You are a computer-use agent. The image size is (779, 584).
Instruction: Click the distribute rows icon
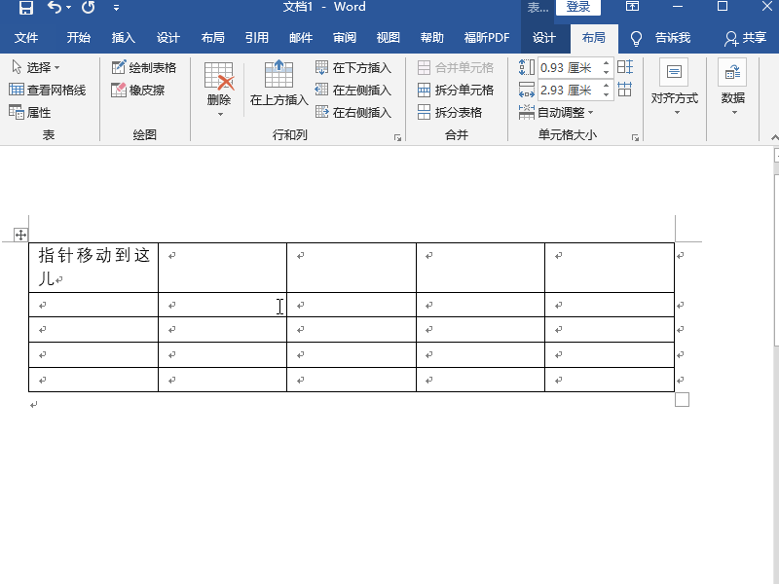625,67
